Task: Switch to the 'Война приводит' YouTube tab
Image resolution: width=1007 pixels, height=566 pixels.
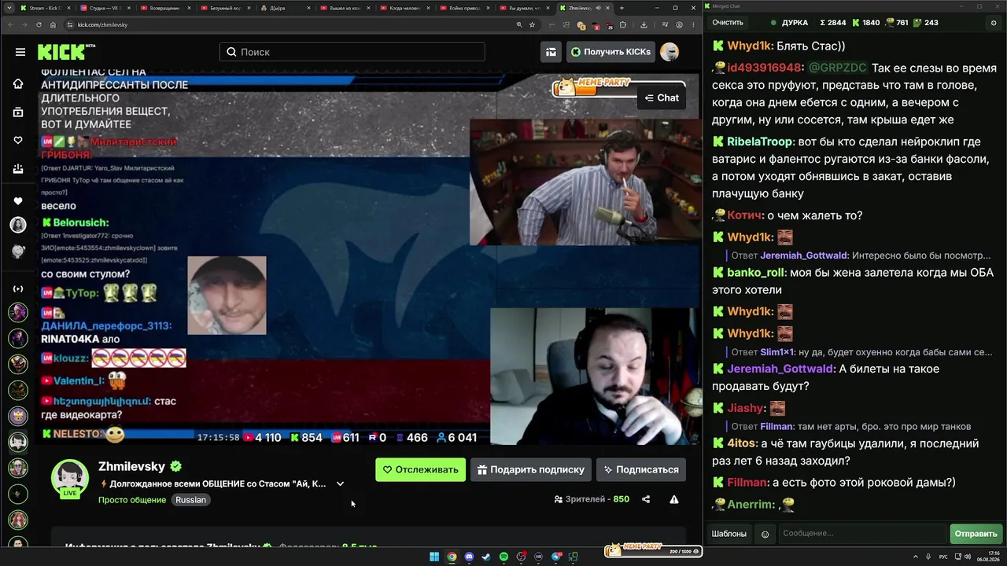Action: coord(464,8)
